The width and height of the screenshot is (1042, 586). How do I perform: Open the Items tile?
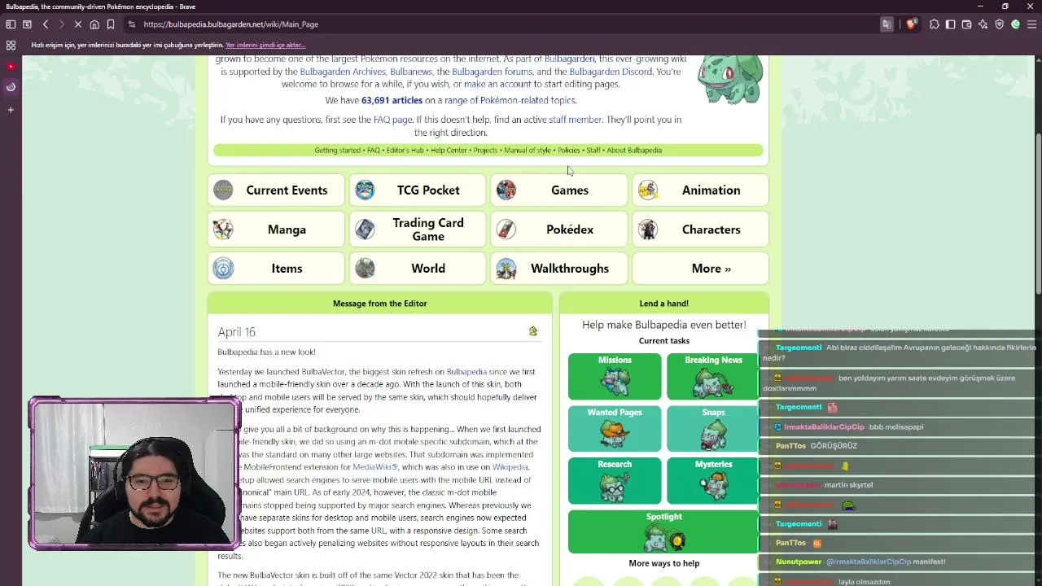pyautogui.click(x=276, y=269)
